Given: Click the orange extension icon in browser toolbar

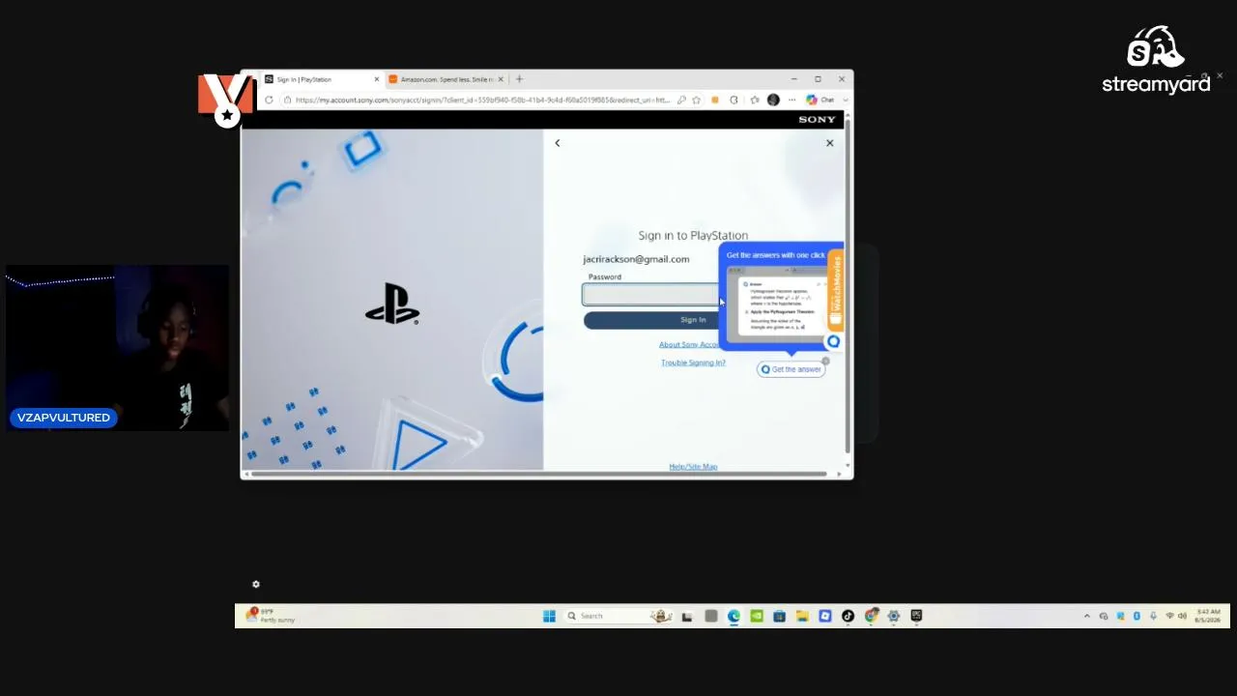Looking at the screenshot, I should point(715,100).
